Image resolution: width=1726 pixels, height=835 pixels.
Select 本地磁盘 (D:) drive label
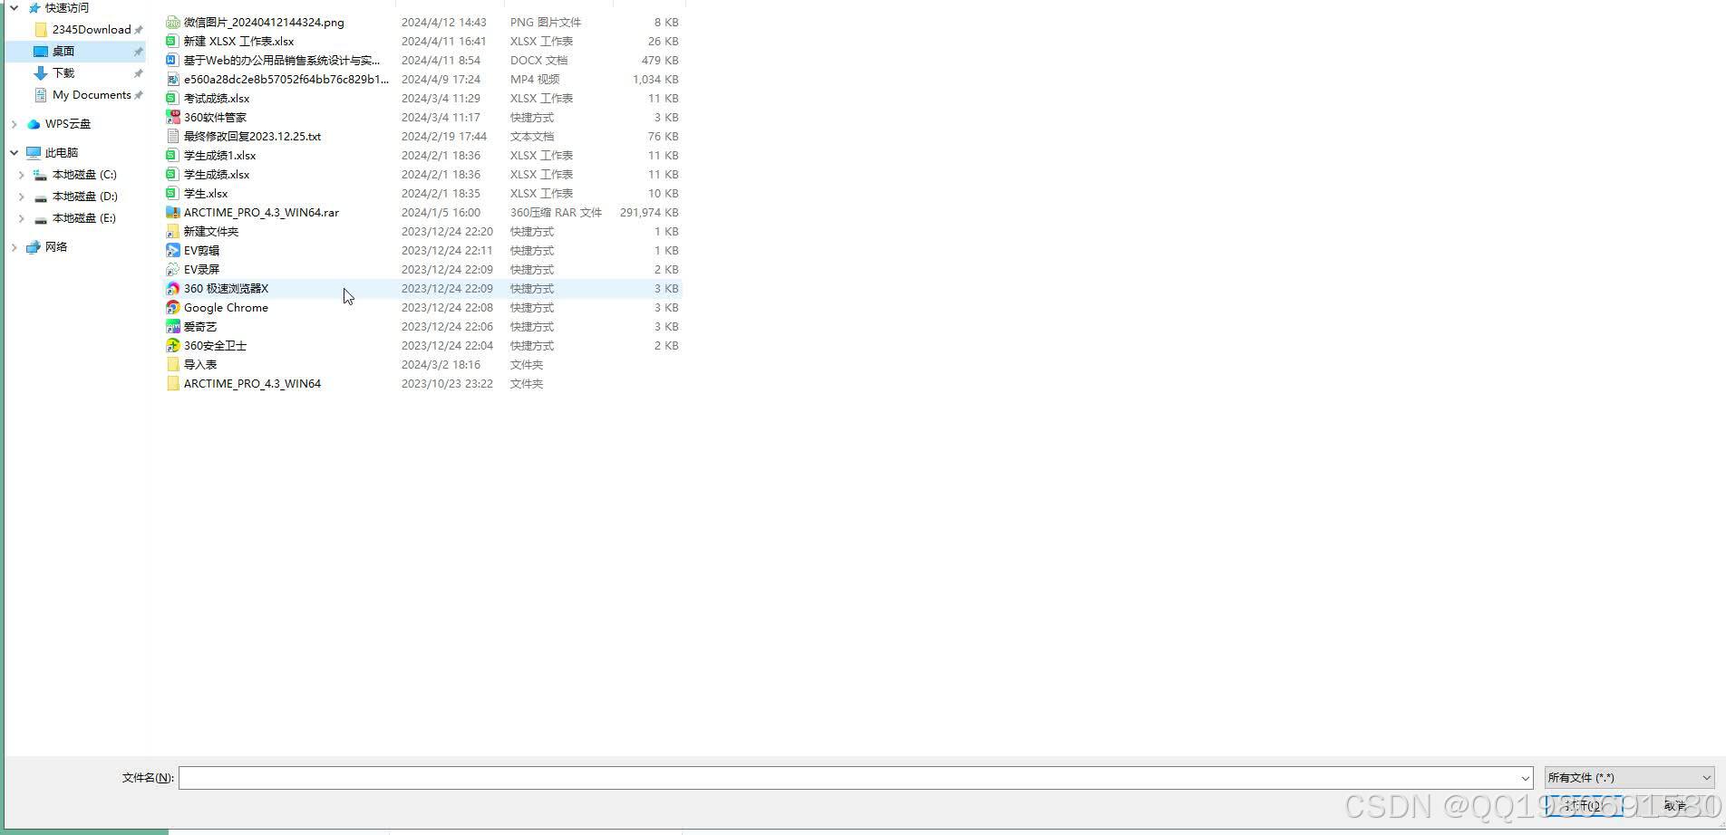tap(84, 197)
